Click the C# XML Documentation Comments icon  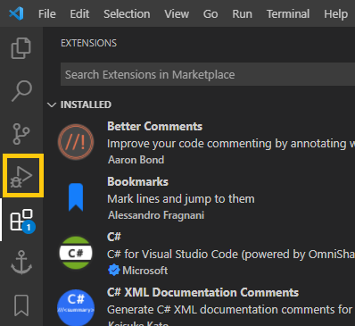tap(76, 307)
